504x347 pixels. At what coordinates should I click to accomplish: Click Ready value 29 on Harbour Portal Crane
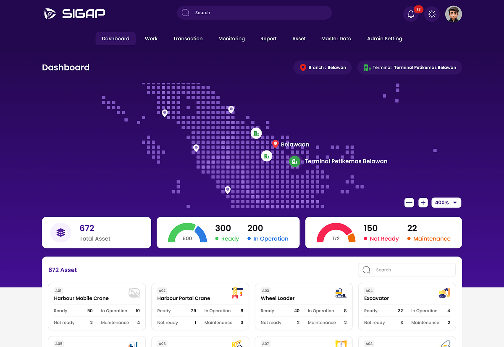tap(194, 311)
